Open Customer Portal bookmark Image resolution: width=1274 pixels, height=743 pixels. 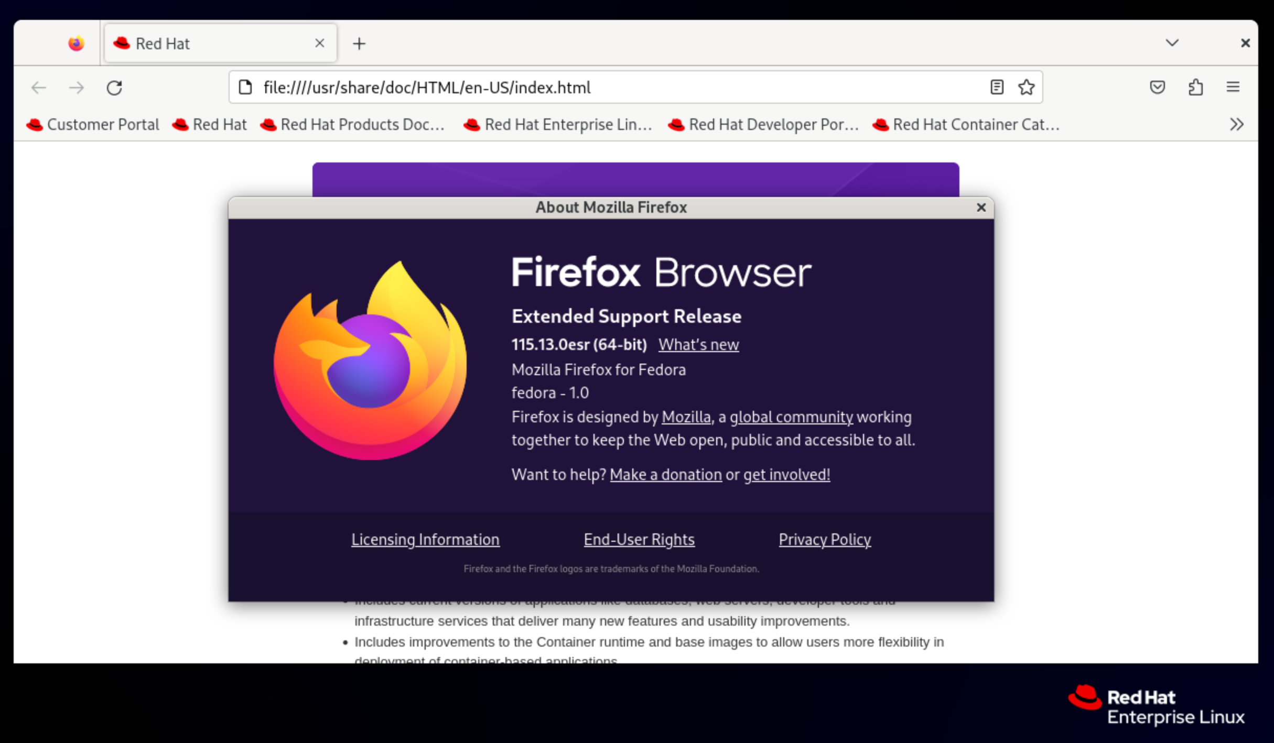point(93,125)
